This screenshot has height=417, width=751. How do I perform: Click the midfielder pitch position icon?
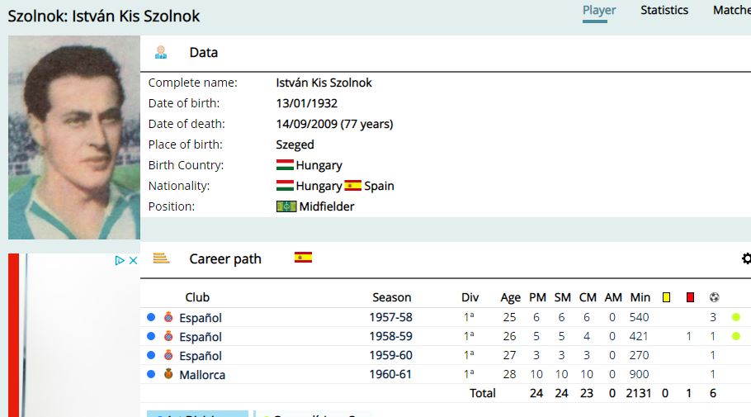coord(286,206)
